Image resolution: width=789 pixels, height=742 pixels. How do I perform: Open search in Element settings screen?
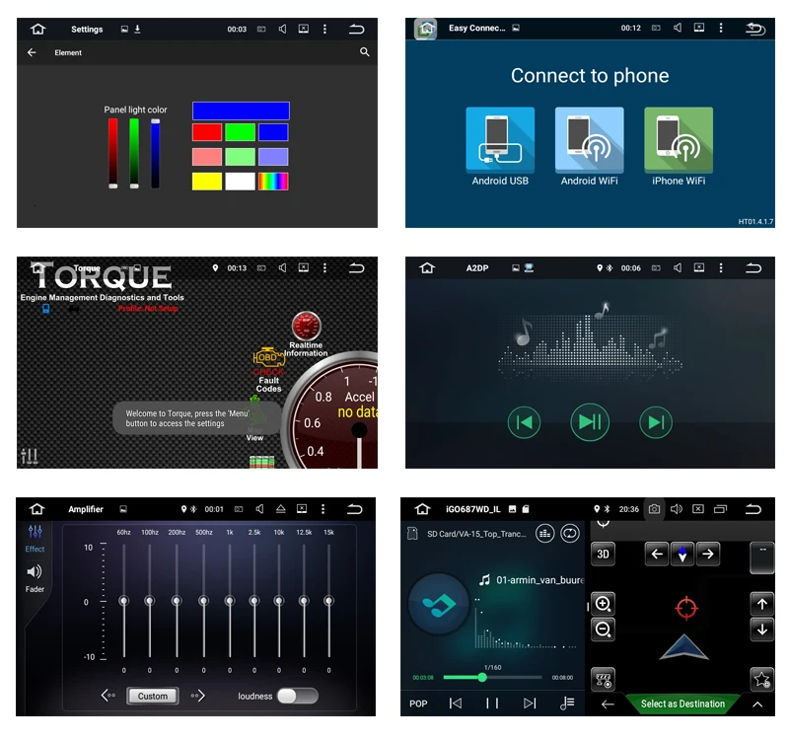[x=364, y=52]
